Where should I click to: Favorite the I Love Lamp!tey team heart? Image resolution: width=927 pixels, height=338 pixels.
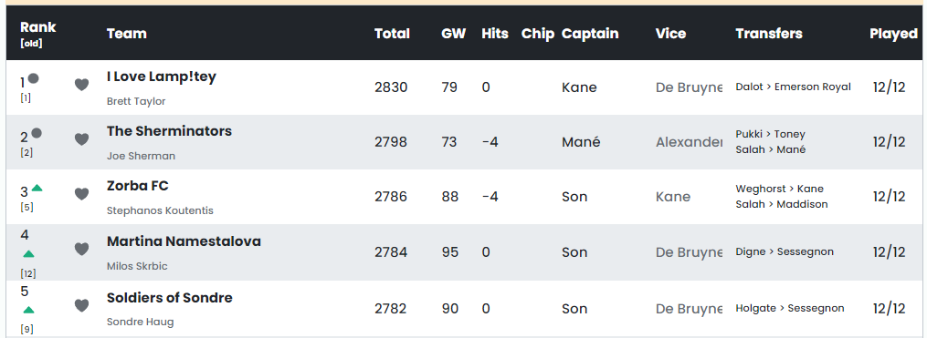(x=81, y=85)
